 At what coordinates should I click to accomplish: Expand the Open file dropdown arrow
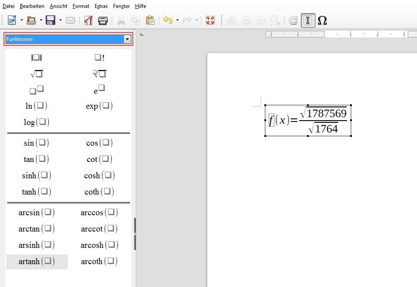coord(41,20)
